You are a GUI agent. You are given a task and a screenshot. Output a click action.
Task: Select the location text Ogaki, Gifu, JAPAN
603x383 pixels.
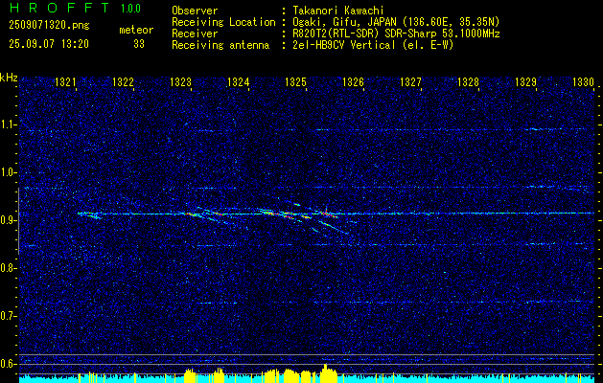tap(345, 22)
